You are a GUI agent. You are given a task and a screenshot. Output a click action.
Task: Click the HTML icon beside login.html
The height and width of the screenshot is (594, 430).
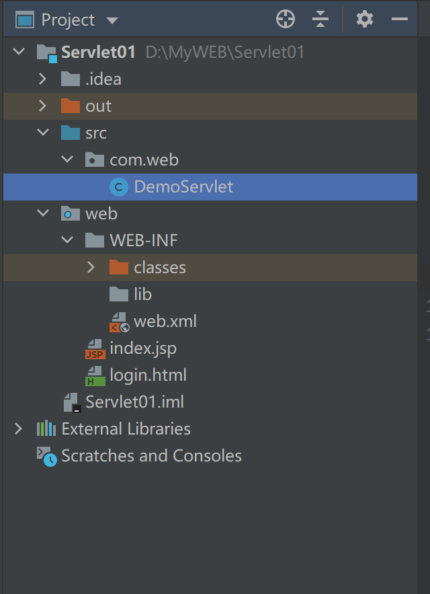tap(95, 375)
